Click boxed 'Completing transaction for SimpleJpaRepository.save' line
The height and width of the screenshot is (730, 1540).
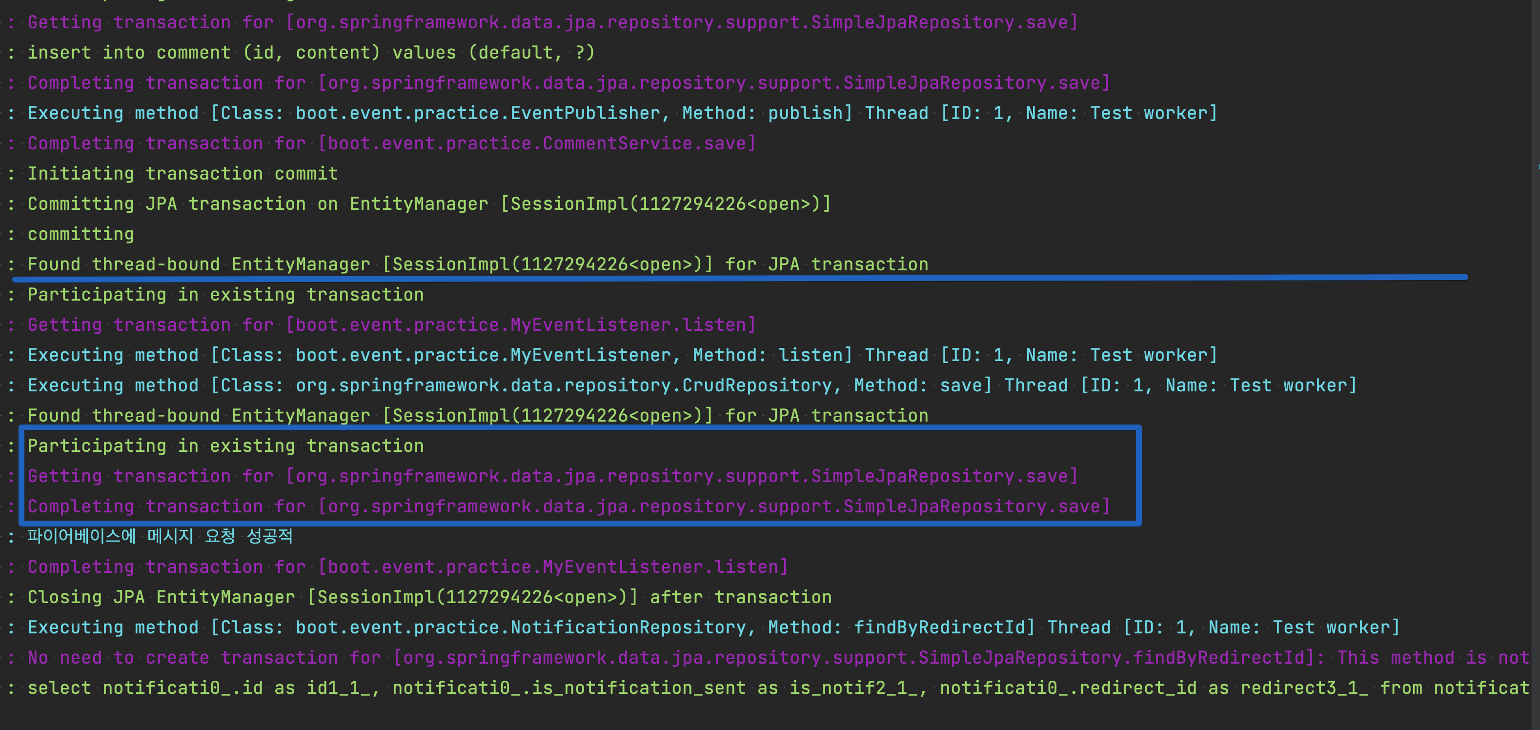[x=568, y=507]
